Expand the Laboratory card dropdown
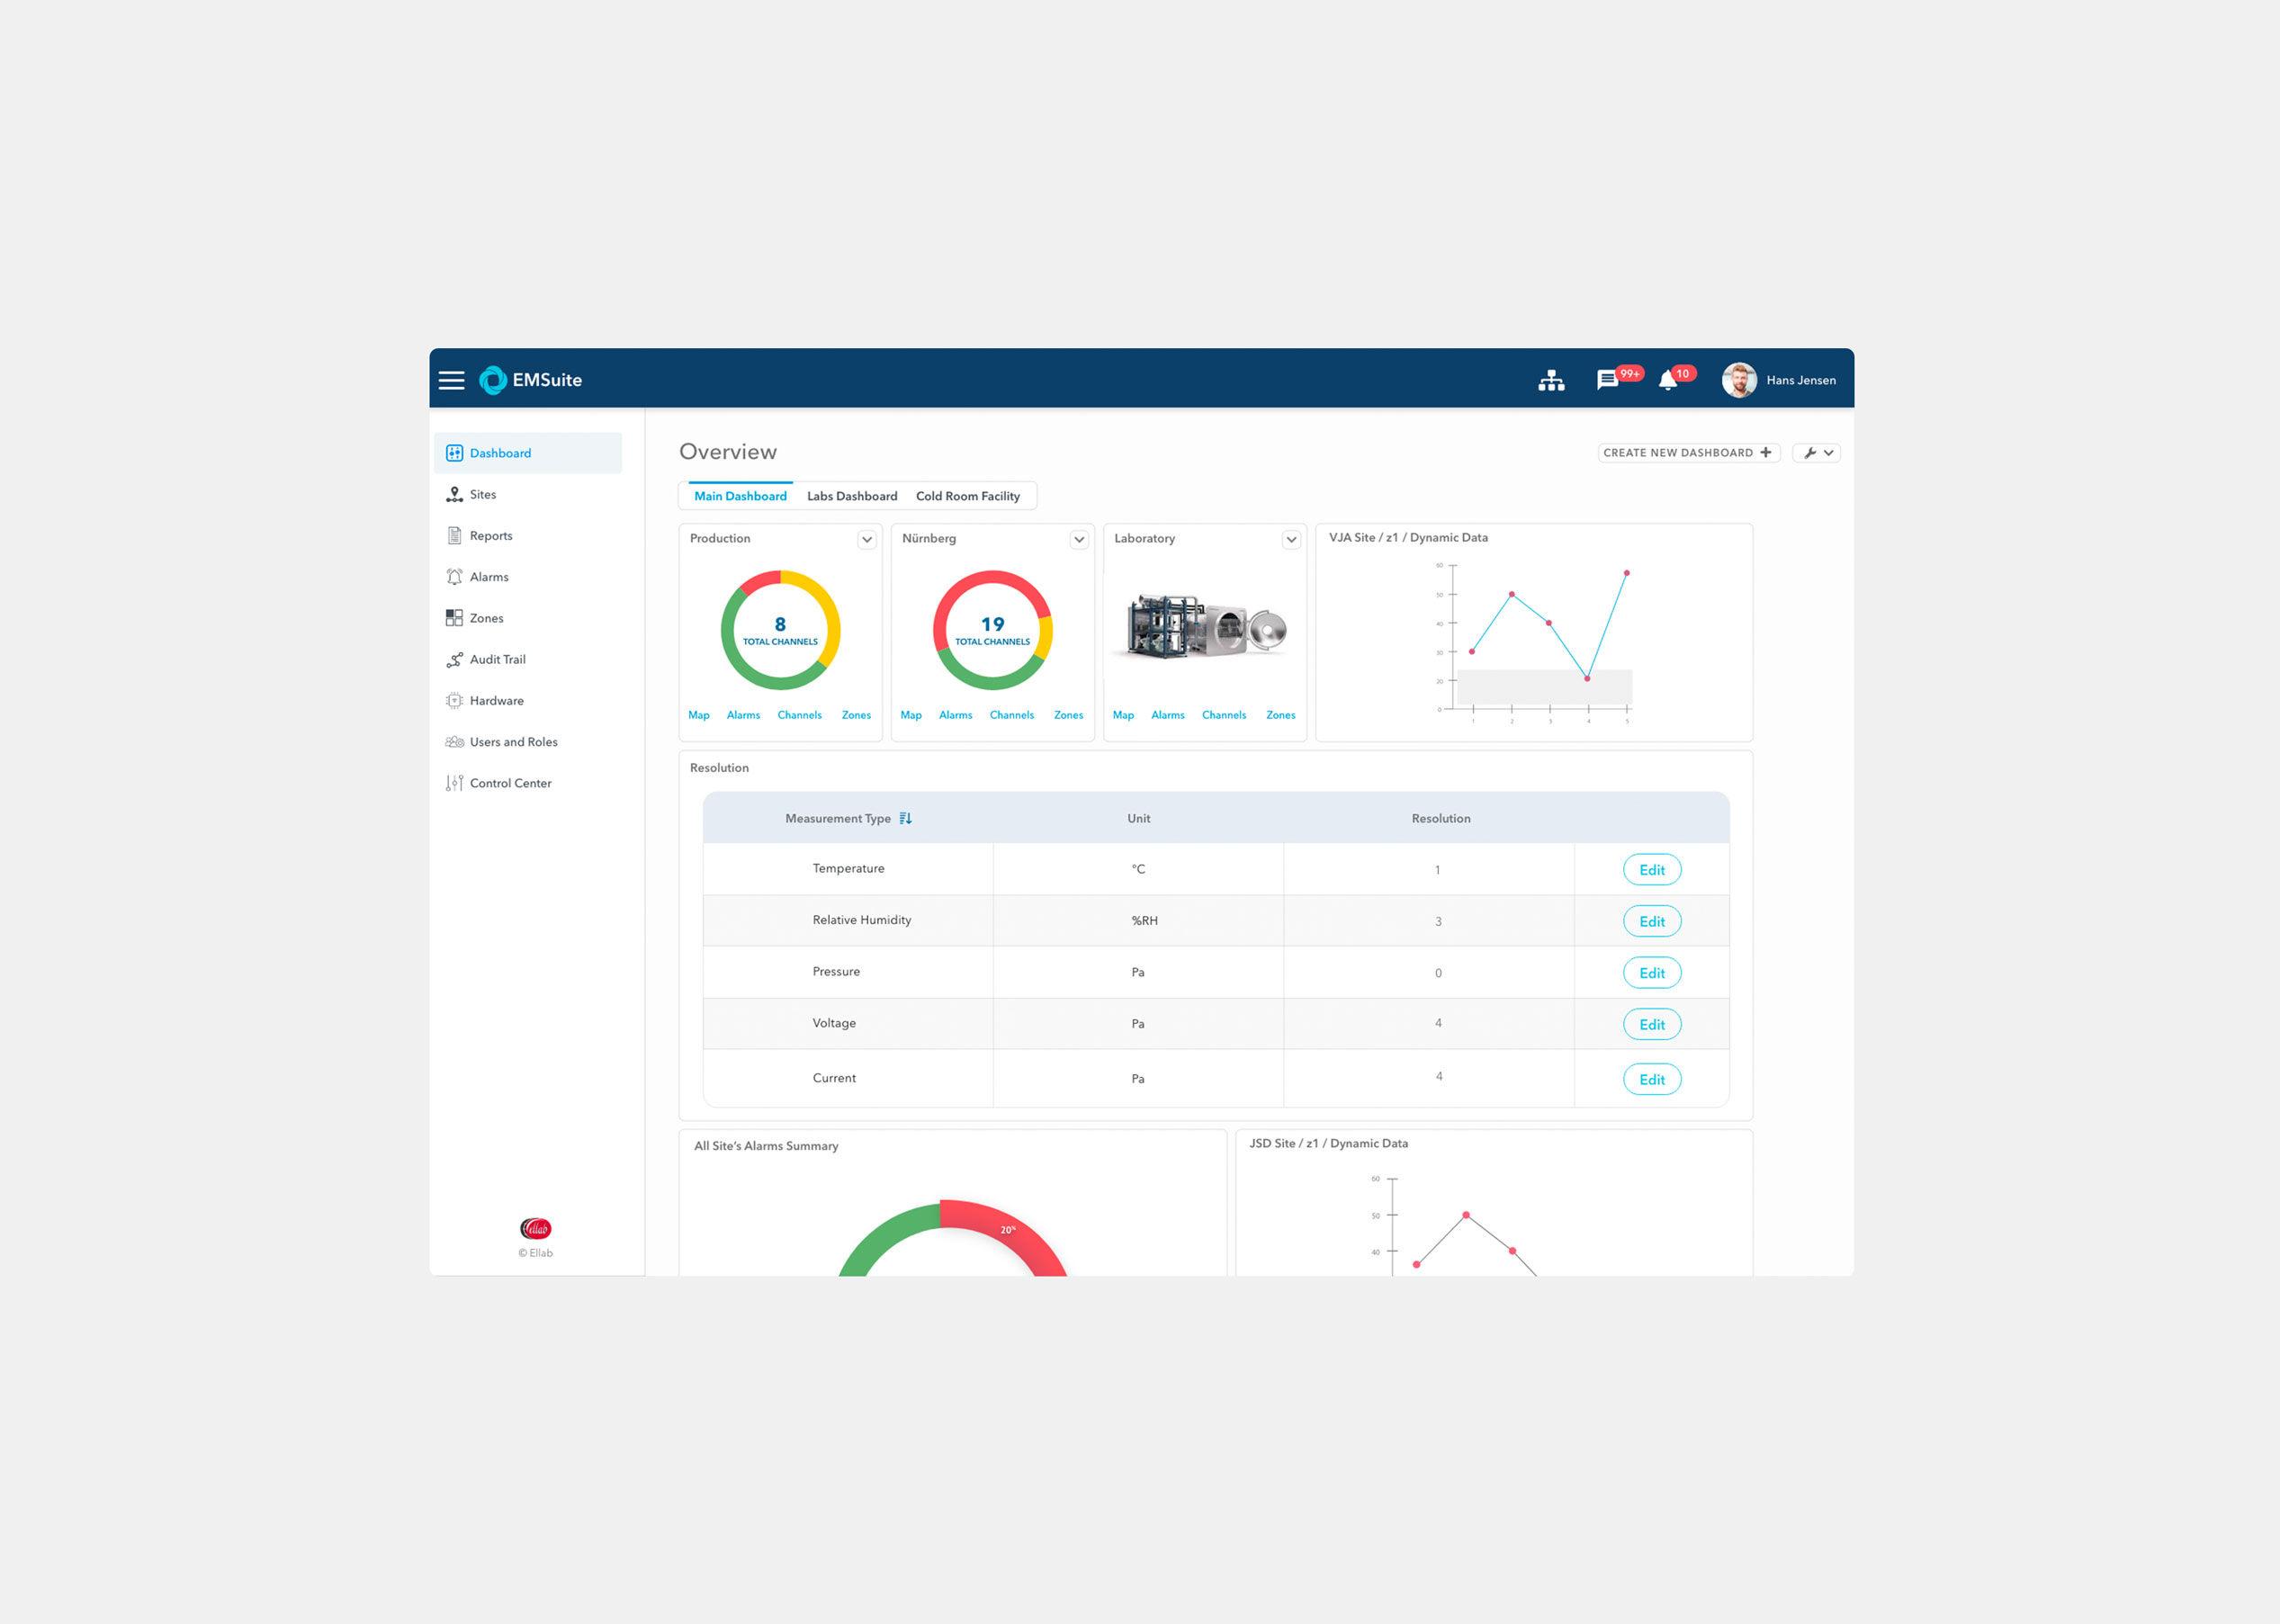 coord(1291,540)
